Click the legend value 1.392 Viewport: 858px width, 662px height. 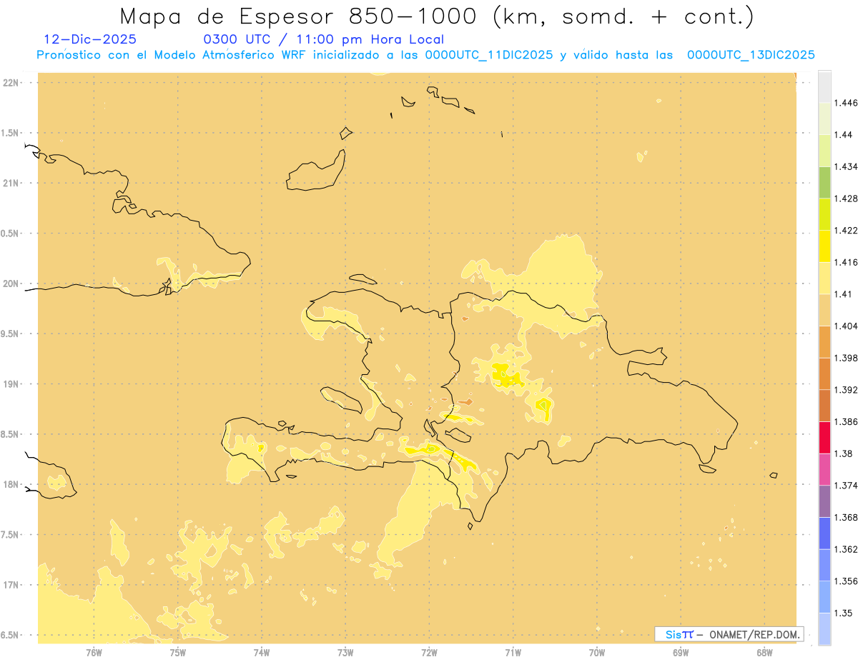846,390
